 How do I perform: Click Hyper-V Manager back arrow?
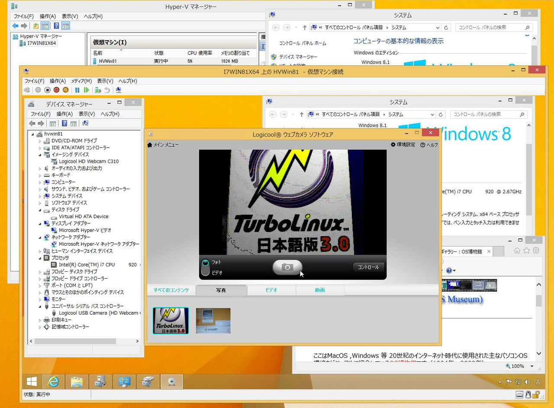[16, 26]
